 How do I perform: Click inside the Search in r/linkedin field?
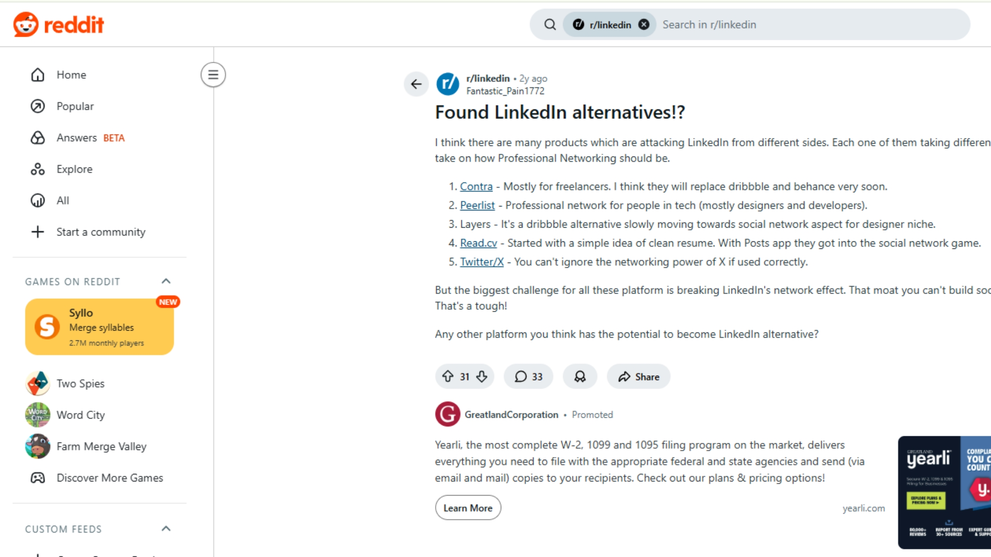point(752,24)
